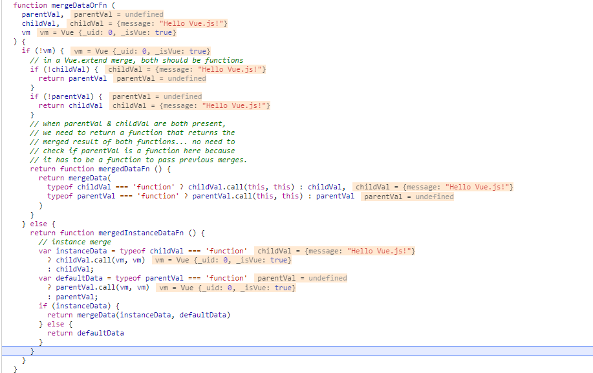Click comment 'when parentVal & childVal are both present,'
Image resolution: width=593 pixels, height=373 pixels.
tap(128, 123)
